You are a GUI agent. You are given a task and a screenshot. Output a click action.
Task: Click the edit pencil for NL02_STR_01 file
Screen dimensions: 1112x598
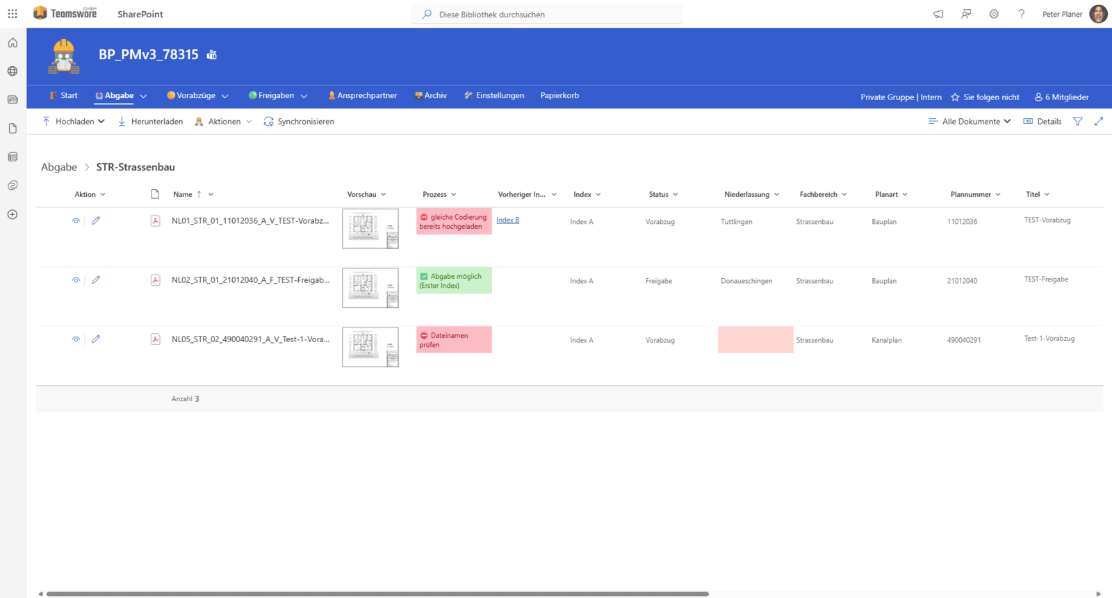click(x=96, y=280)
